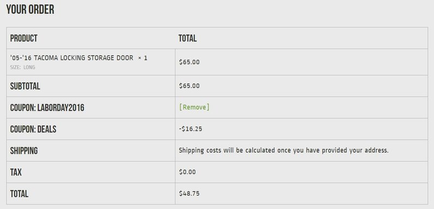Select the Product column header
Screen dimensions: 434x209
pyautogui.click(x=24, y=38)
